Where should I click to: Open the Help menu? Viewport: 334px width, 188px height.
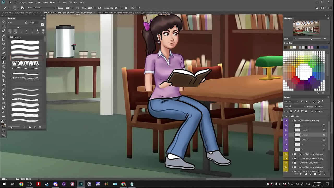[x=81, y=2]
